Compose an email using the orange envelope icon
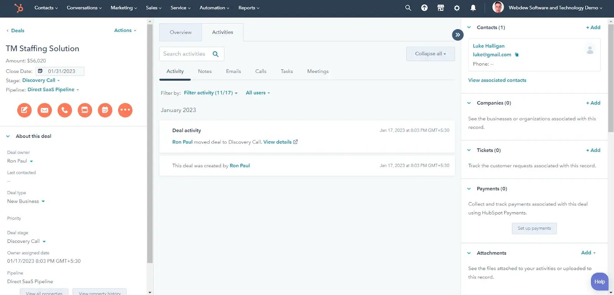 (x=45, y=110)
